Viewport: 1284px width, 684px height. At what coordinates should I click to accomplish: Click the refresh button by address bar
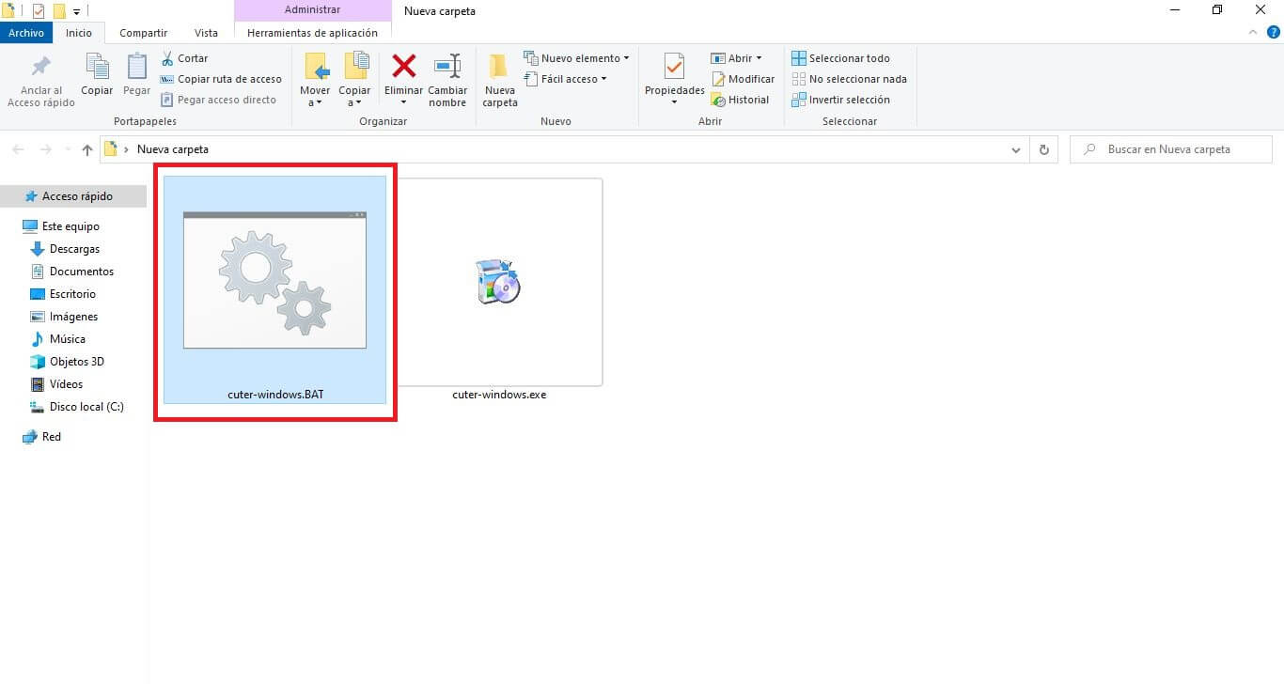point(1043,149)
